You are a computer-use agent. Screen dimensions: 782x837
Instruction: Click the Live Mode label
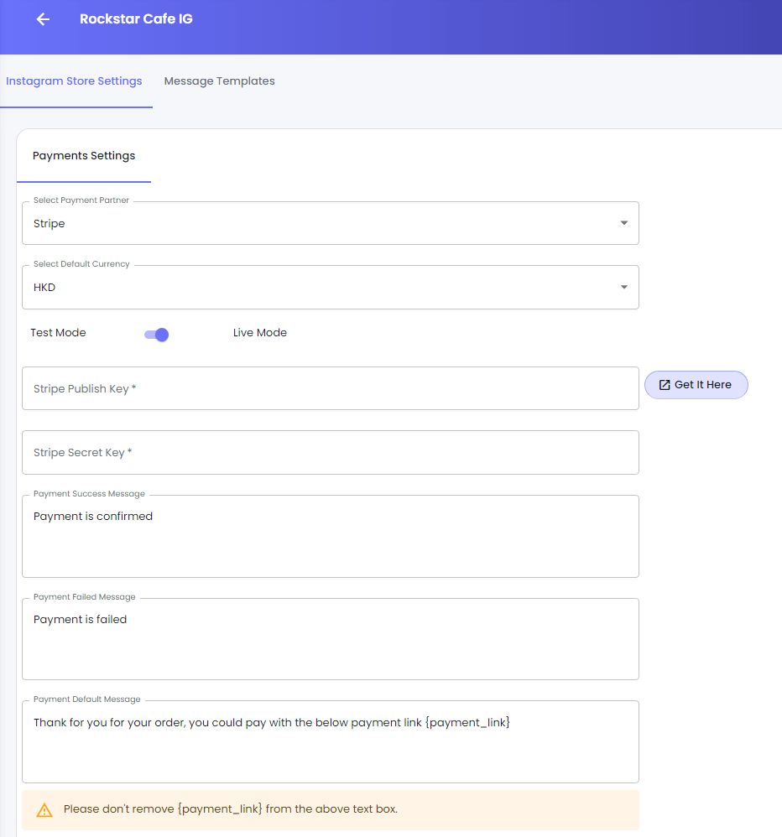(259, 333)
